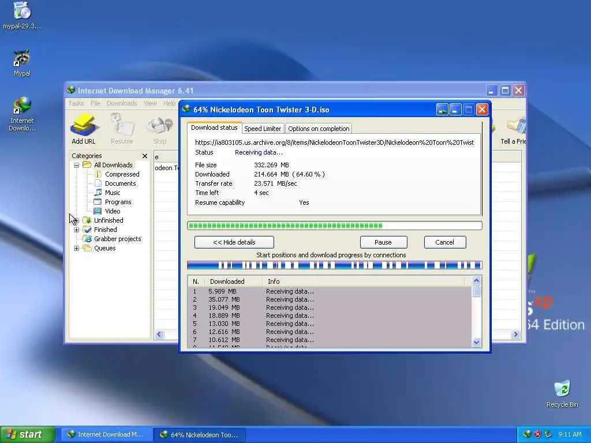Click Video category icon
Screen dimensions: 591x443
click(x=98, y=211)
